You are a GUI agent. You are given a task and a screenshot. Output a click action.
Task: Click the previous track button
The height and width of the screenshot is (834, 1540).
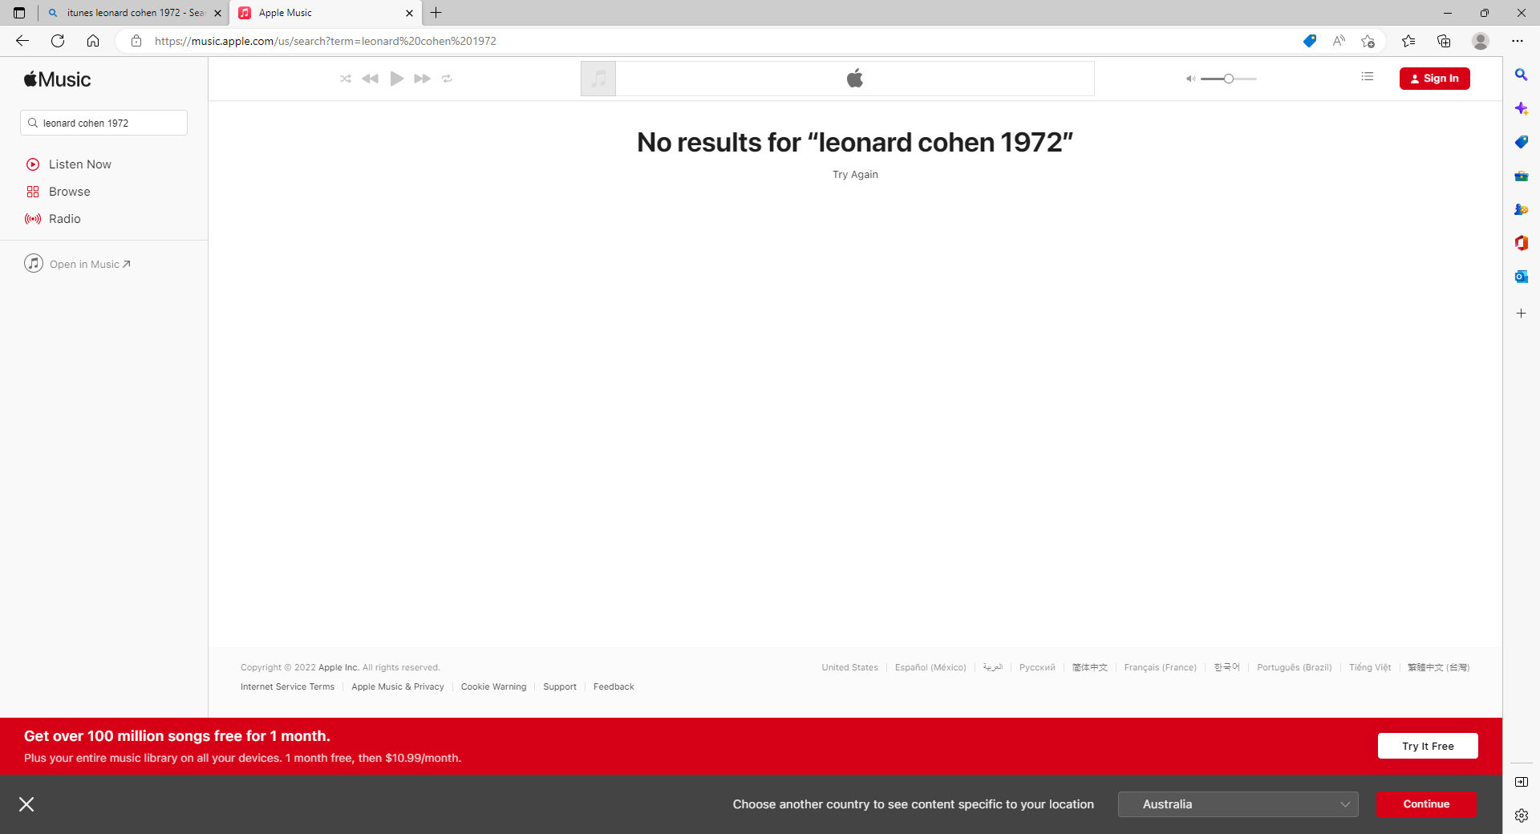[x=370, y=79]
